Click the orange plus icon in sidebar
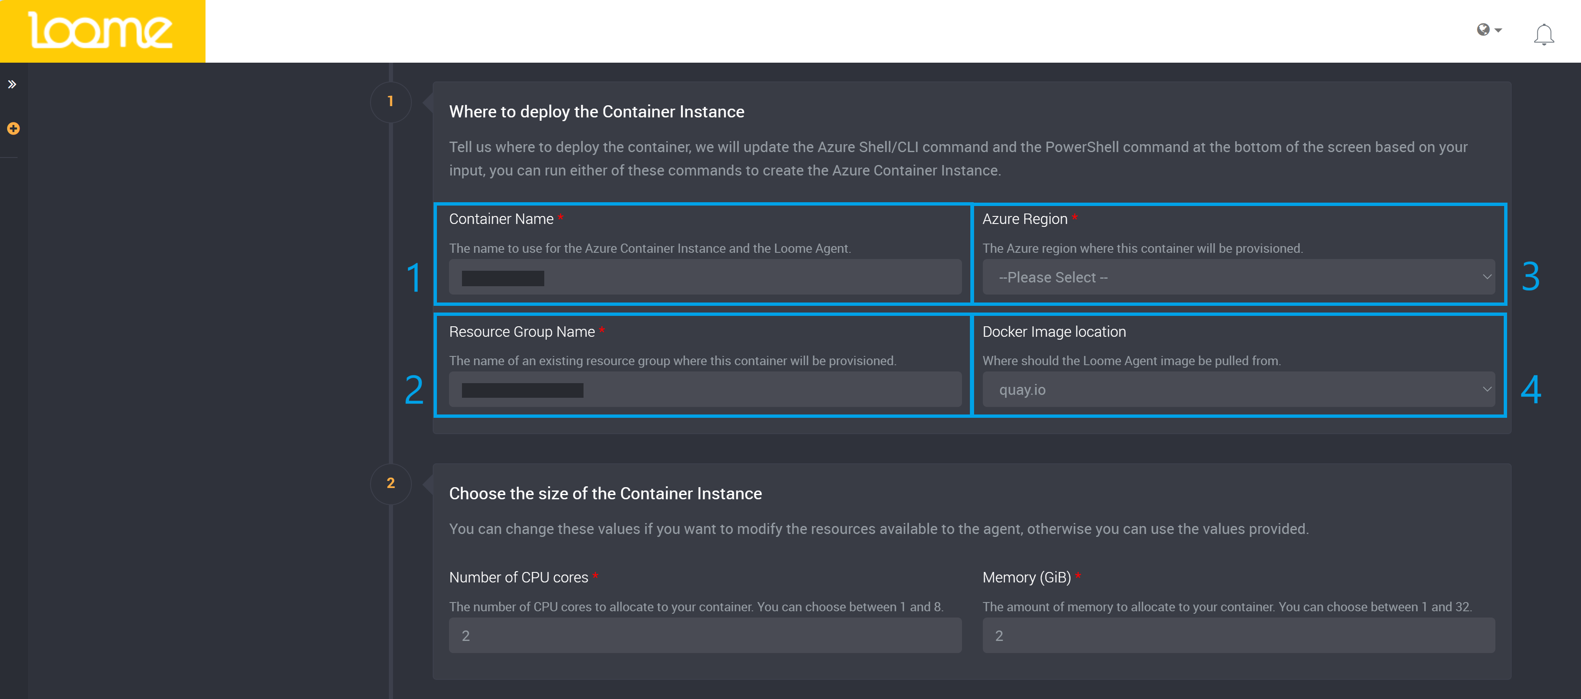 tap(13, 129)
